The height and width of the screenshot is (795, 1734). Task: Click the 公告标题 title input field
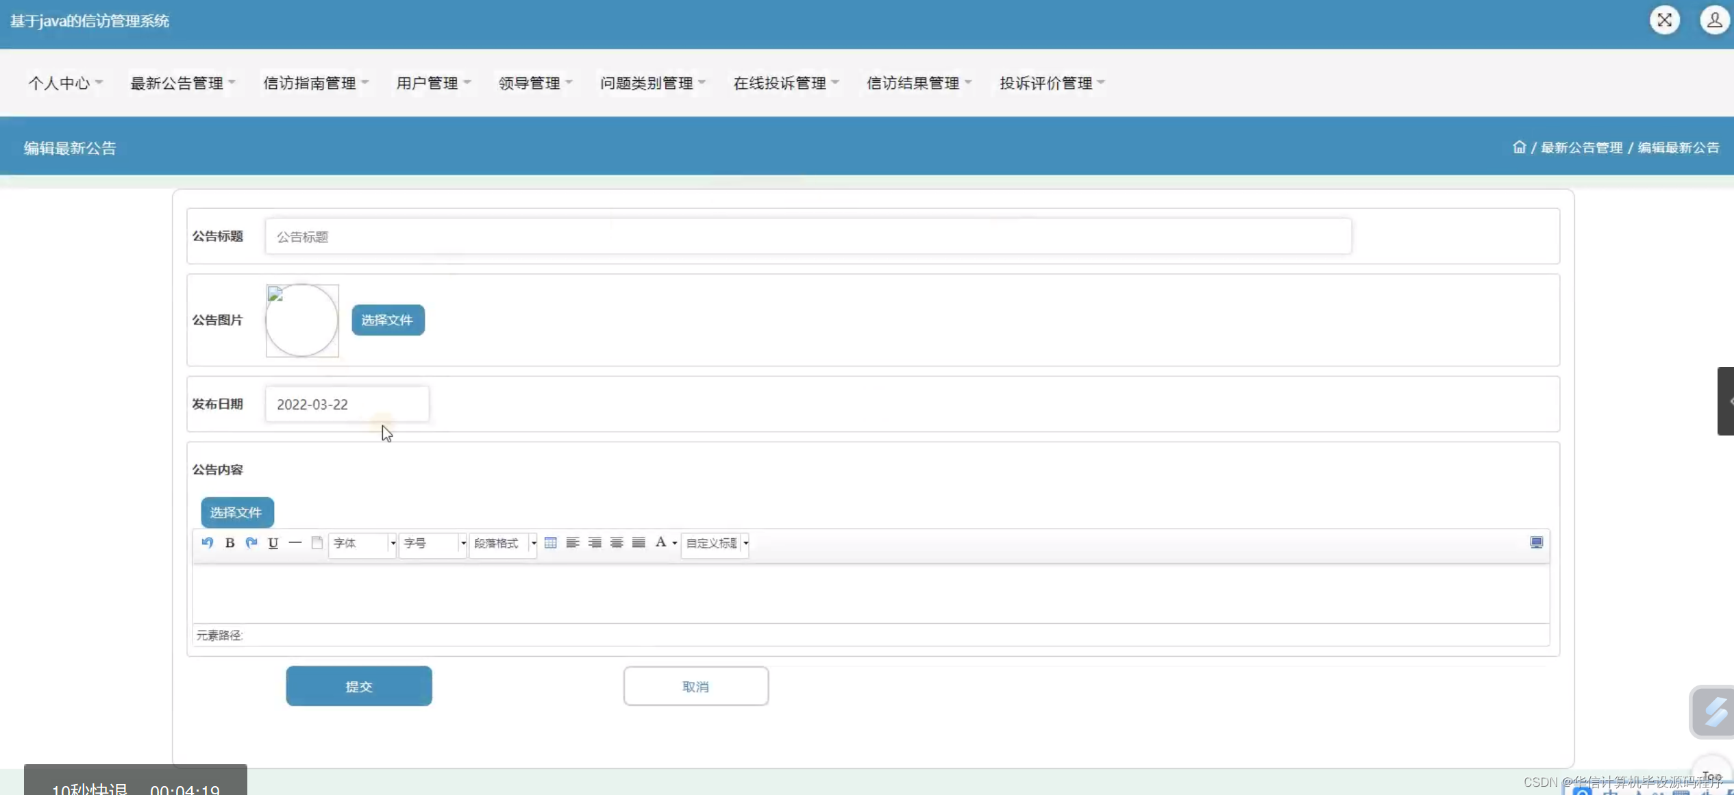click(808, 237)
